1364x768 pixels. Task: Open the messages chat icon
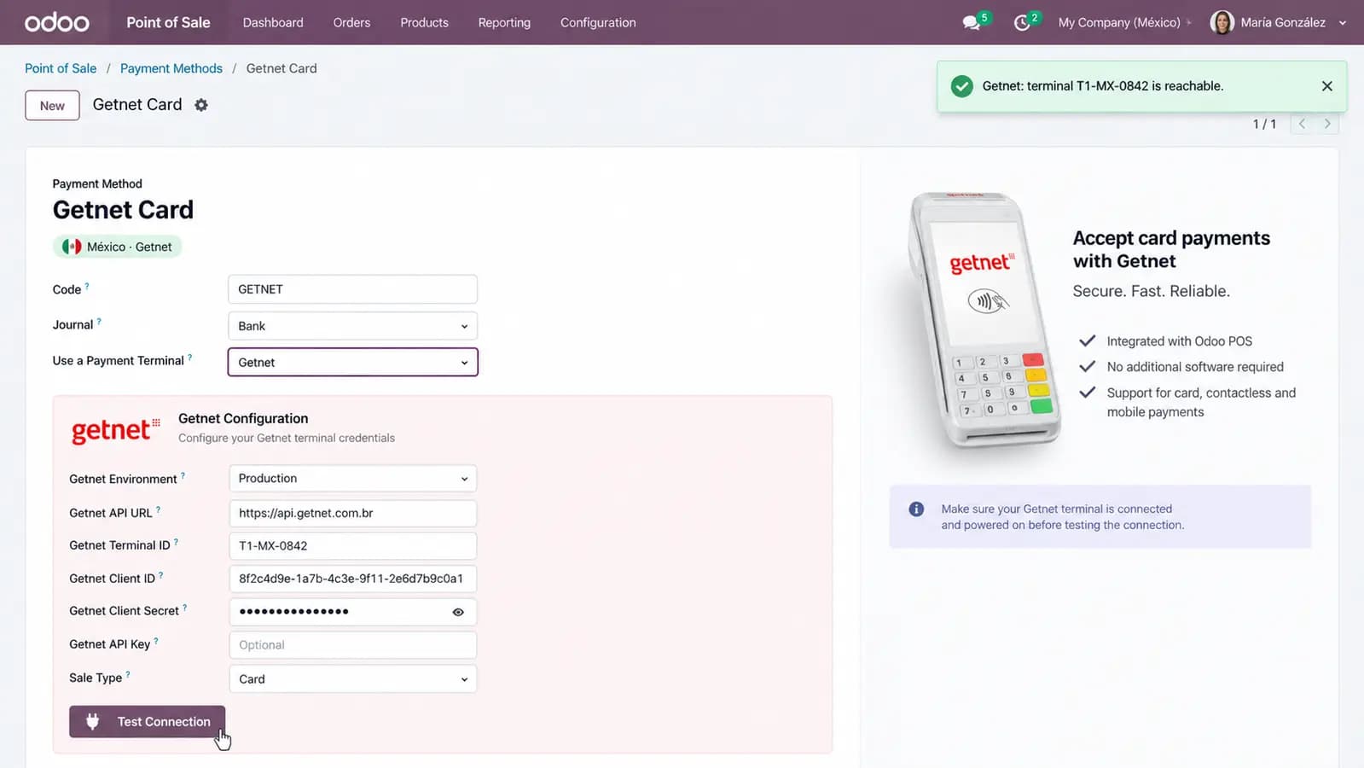pos(971,23)
